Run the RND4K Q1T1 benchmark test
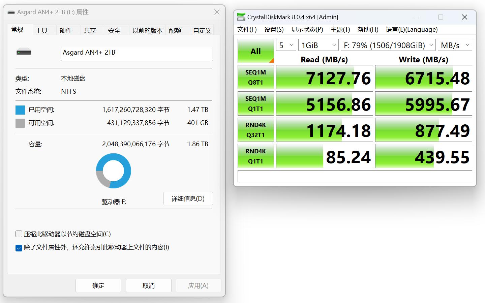This screenshot has width=485, height=303. tap(255, 156)
